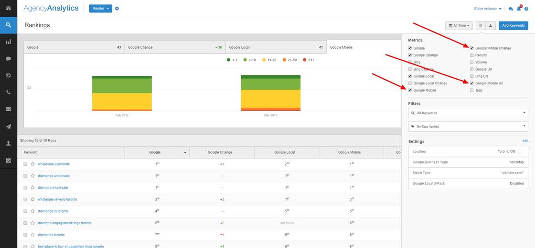Select the diamonds in toronto row checkbox
This screenshot has height=248, width=535.
pyautogui.click(x=25, y=211)
